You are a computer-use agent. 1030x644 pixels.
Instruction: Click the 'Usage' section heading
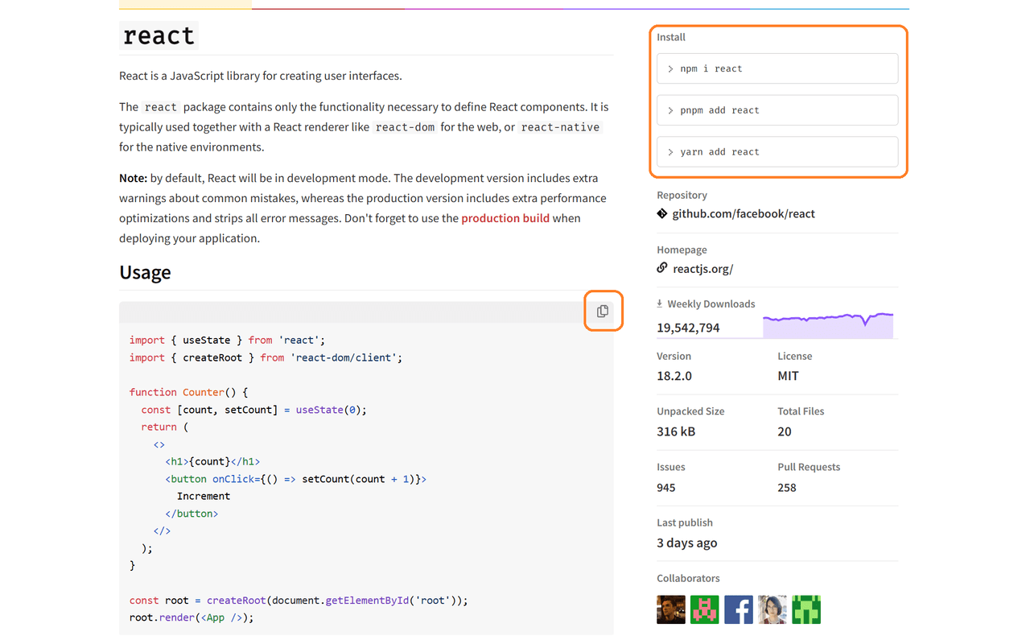click(x=145, y=272)
